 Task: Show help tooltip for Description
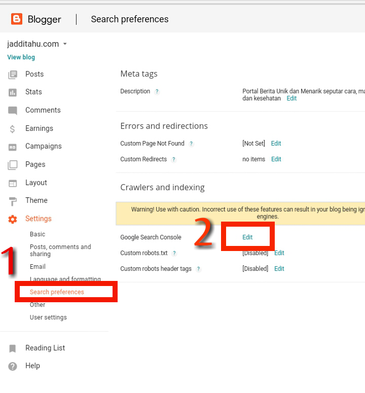pos(157,91)
